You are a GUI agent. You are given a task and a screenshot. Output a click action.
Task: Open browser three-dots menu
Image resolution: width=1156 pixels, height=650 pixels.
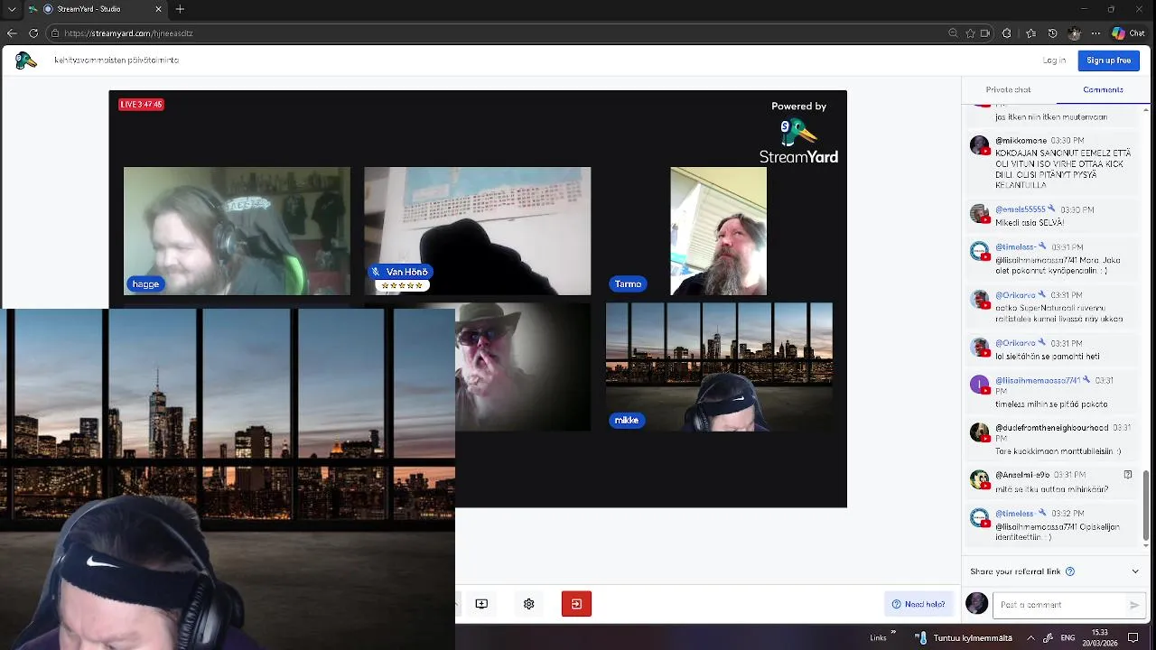1095,33
